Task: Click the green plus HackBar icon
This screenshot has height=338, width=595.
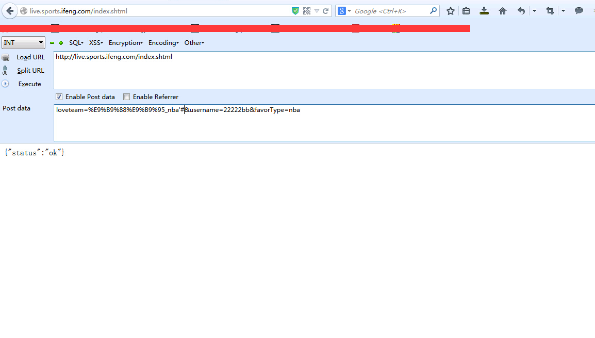Action: click(x=61, y=43)
